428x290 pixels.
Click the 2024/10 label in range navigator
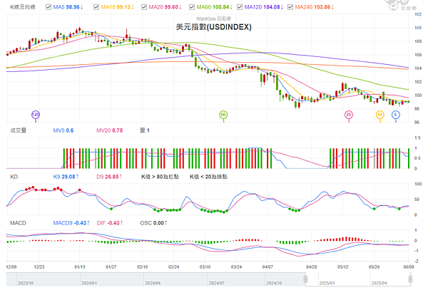click(274, 283)
